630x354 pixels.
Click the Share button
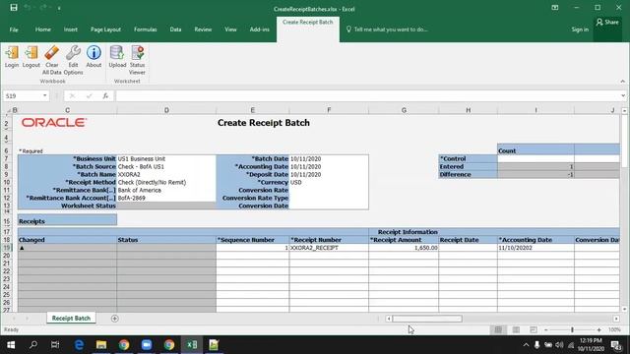(x=607, y=22)
